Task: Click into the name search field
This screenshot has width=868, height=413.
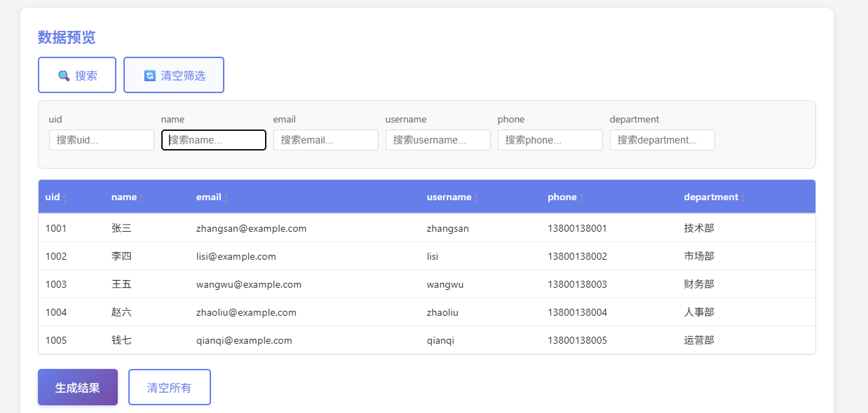Action: 214,140
